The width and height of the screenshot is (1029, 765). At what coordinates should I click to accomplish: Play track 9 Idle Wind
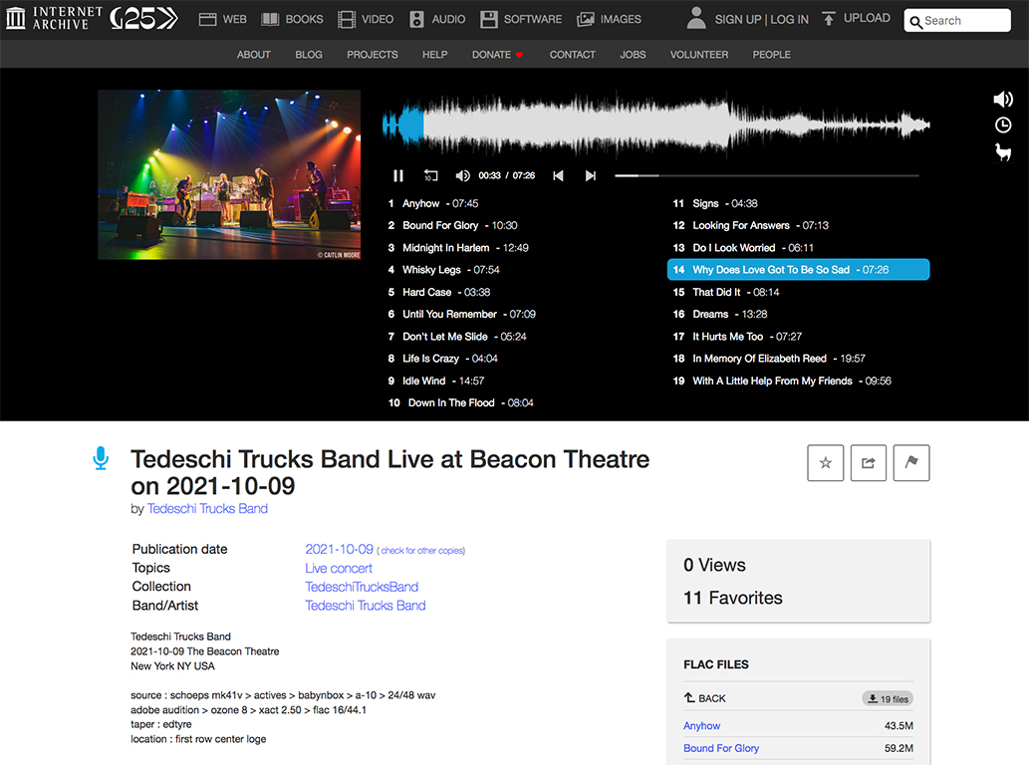[436, 381]
